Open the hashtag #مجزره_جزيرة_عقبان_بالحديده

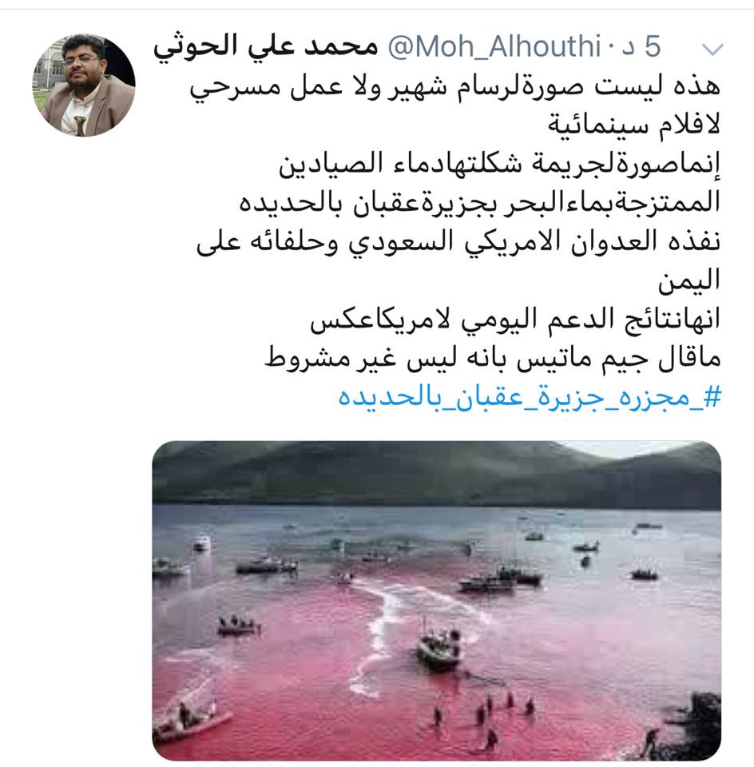tap(530, 396)
